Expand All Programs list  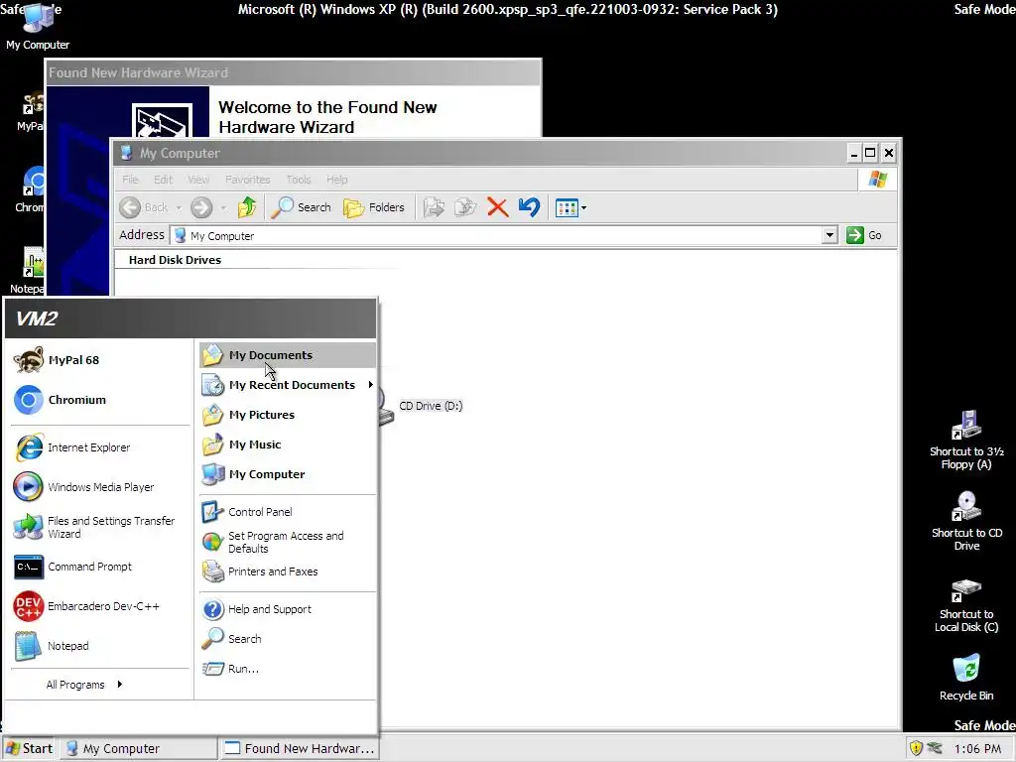coord(84,685)
